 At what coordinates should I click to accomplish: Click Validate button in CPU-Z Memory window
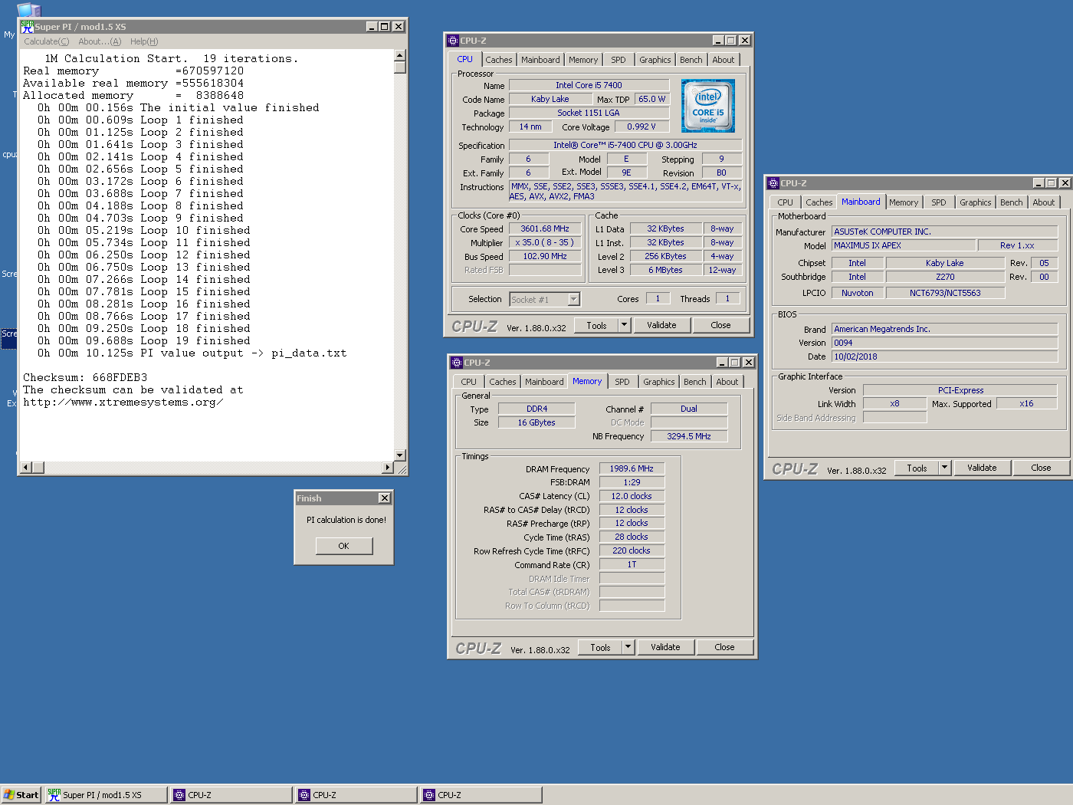click(x=665, y=647)
